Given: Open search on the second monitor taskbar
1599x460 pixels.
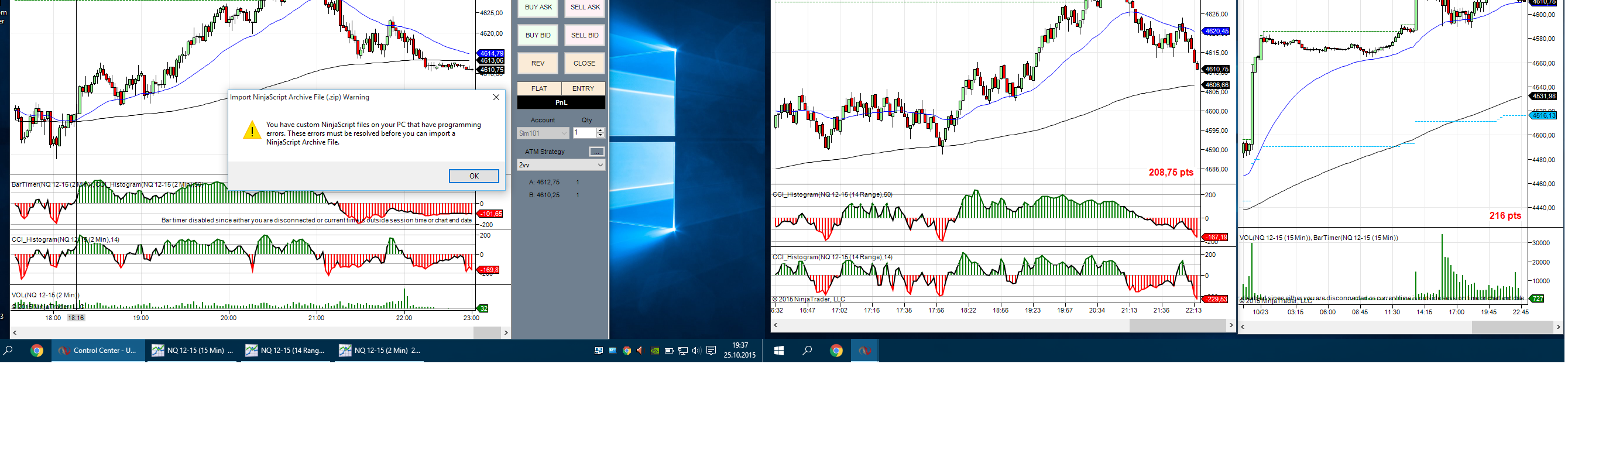Looking at the screenshot, I should [x=807, y=351].
